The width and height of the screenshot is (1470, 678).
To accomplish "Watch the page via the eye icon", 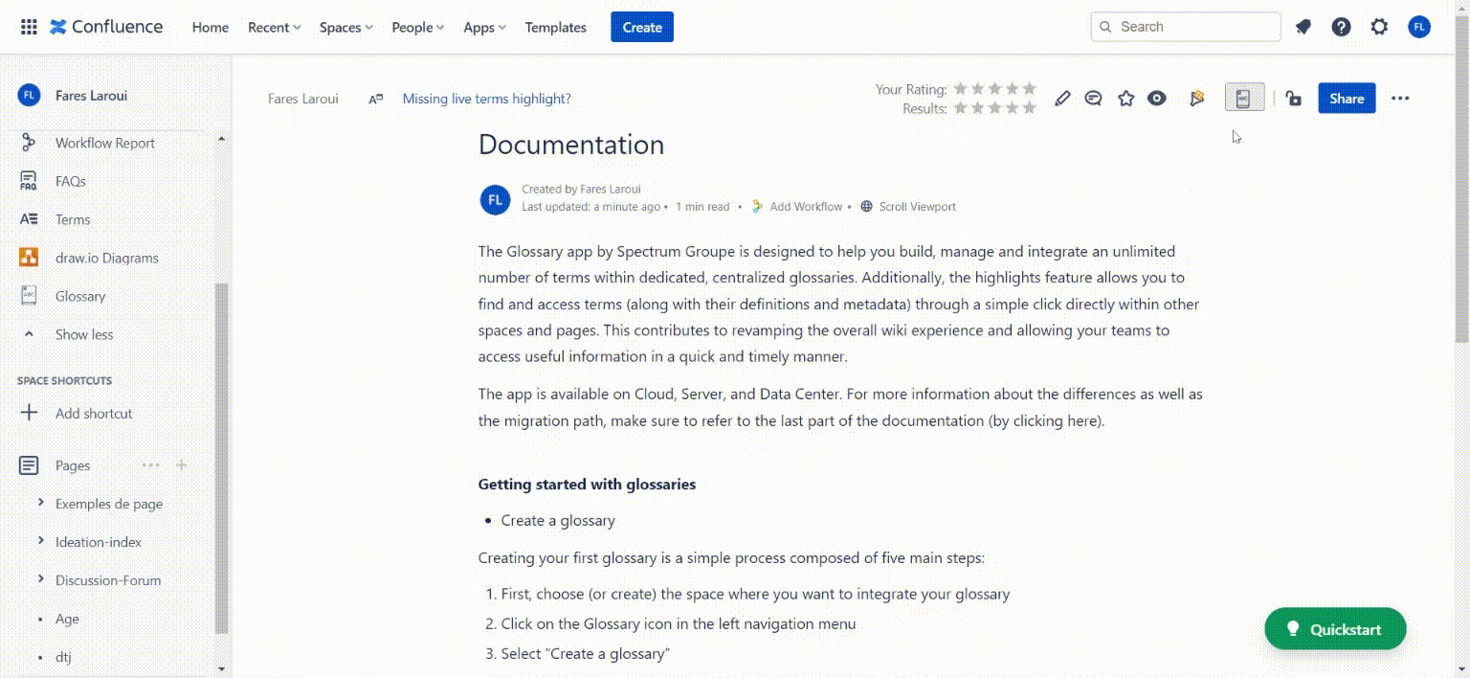I will (x=1156, y=98).
